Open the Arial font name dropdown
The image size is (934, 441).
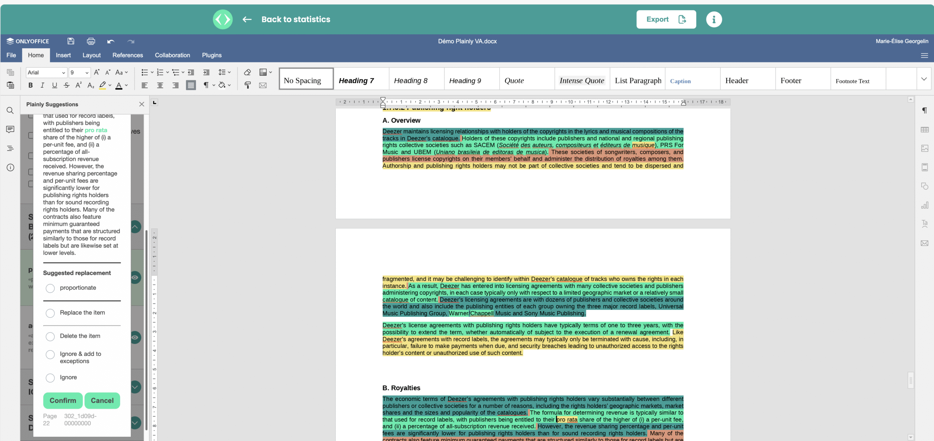63,73
